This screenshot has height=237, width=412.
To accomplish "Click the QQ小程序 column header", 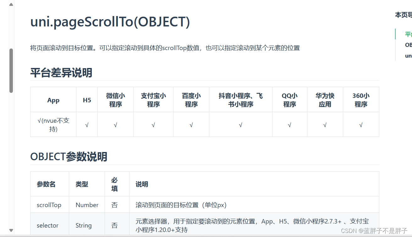I will (290, 100).
